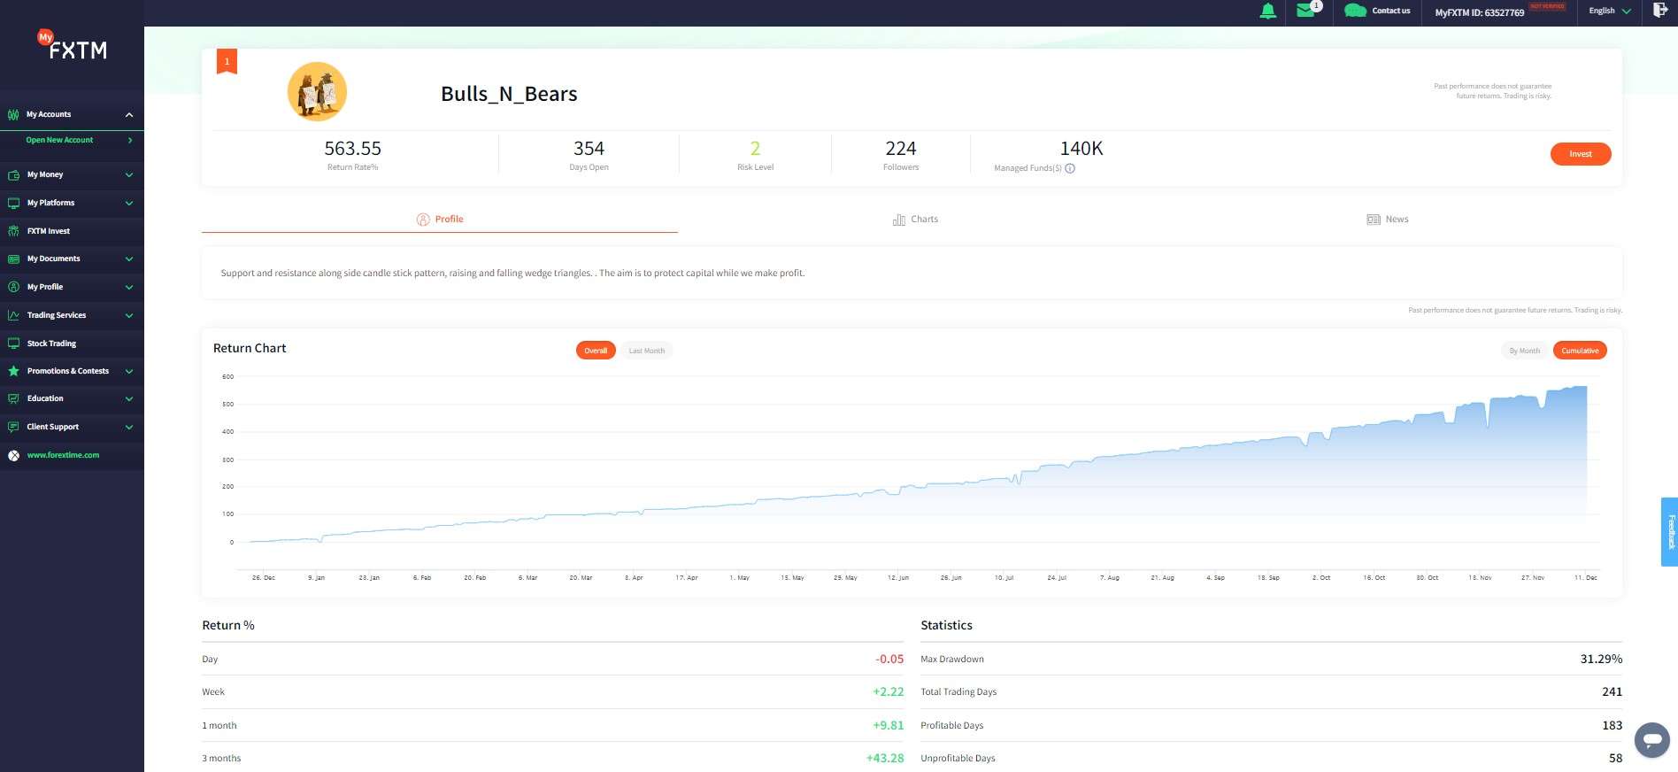Click the Risk Level 2 value
Screen dimensions: 1678x772
[755, 149]
